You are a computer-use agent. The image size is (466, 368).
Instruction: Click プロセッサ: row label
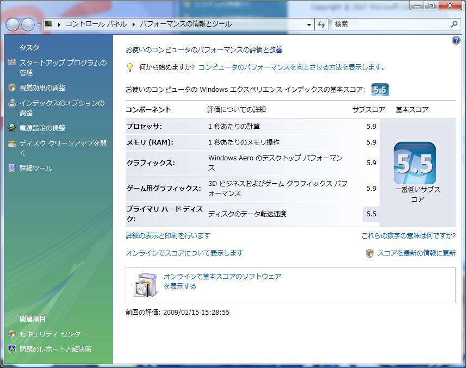(x=144, y=126)
